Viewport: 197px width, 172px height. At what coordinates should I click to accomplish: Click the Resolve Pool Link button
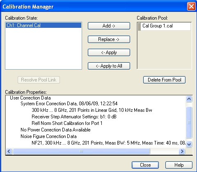pos(39,80)
